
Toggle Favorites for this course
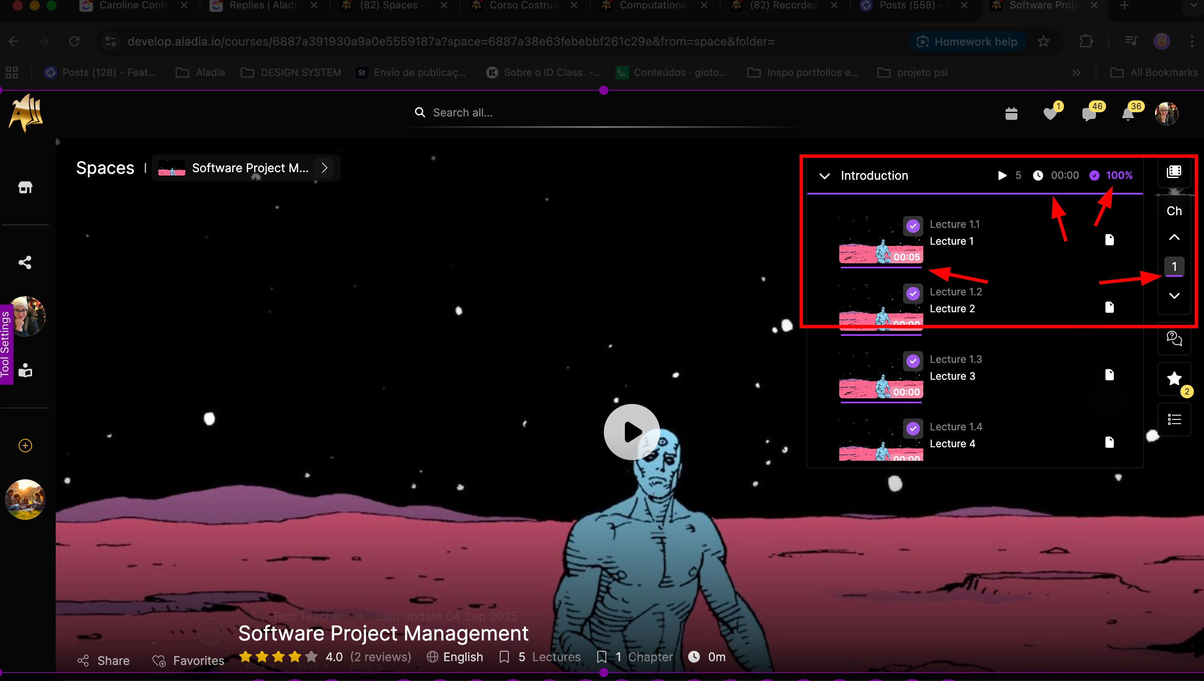188,660
